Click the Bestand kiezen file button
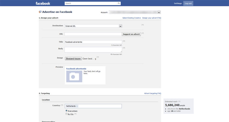 click(73, 59)
